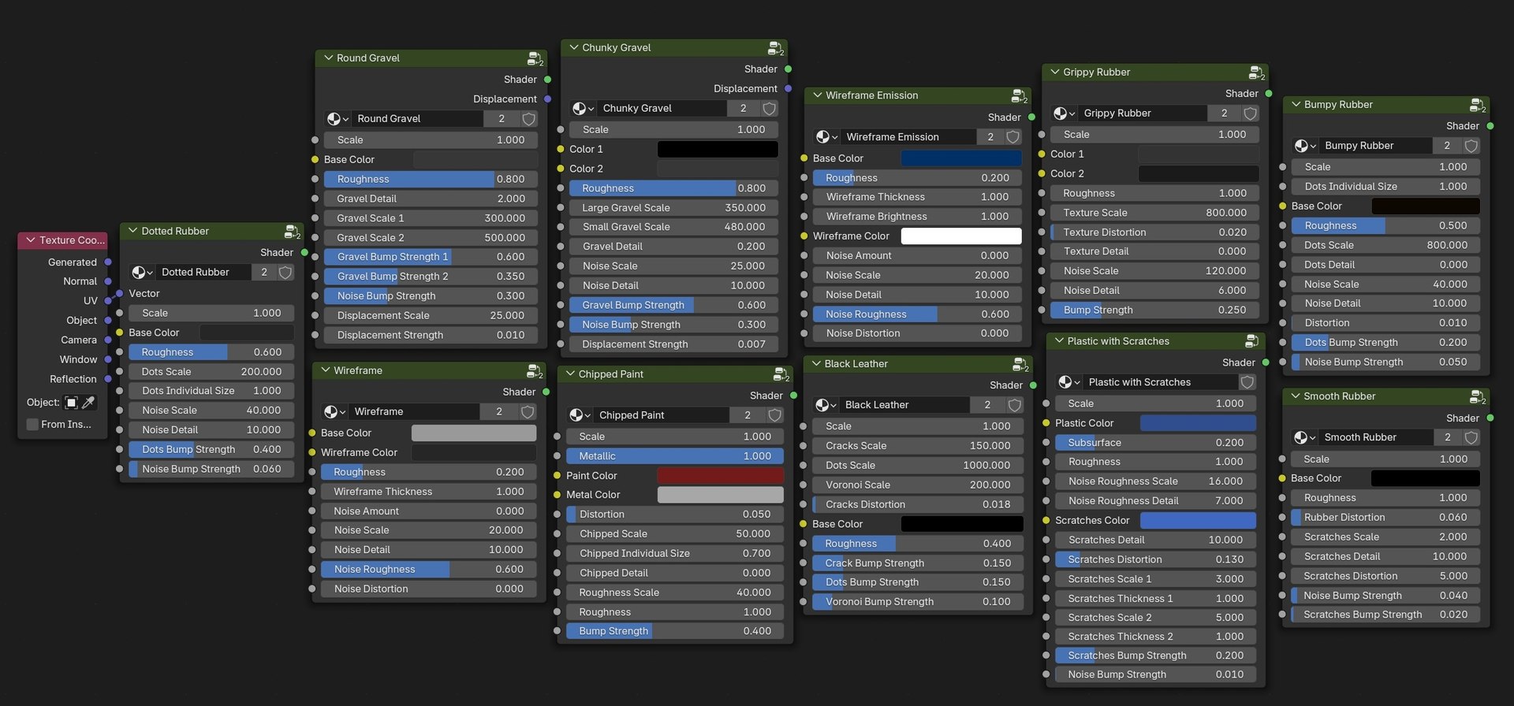Click the UV output socket on Texture Coordinate
Image resolution: width=1514 pixels, height=706 pixels.
point(108,301)
